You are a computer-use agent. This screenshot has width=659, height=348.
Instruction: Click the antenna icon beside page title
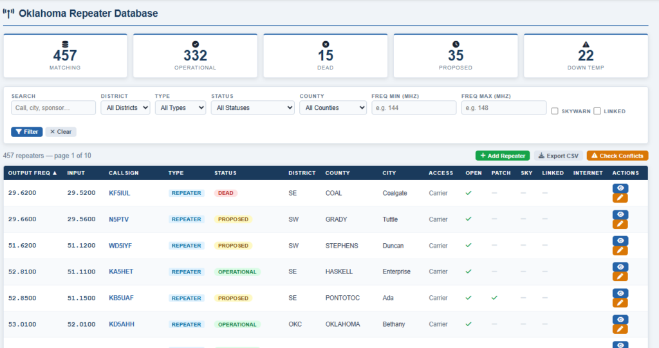[x=10, y=14]
